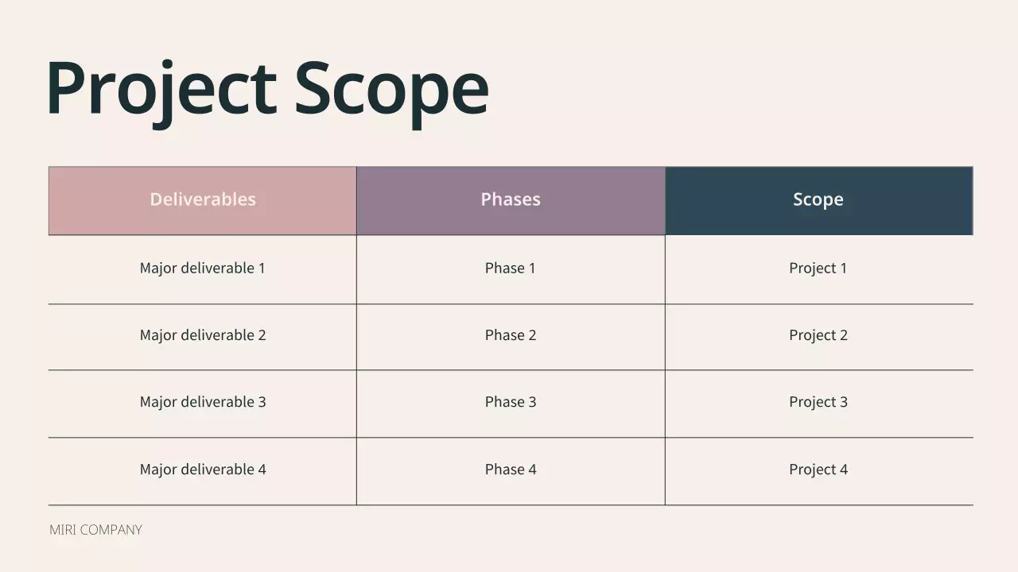Click the Major deliverable 1 cell
Image resolution: width=1018 pixels, height=572 pixels.
coord(203,269)
